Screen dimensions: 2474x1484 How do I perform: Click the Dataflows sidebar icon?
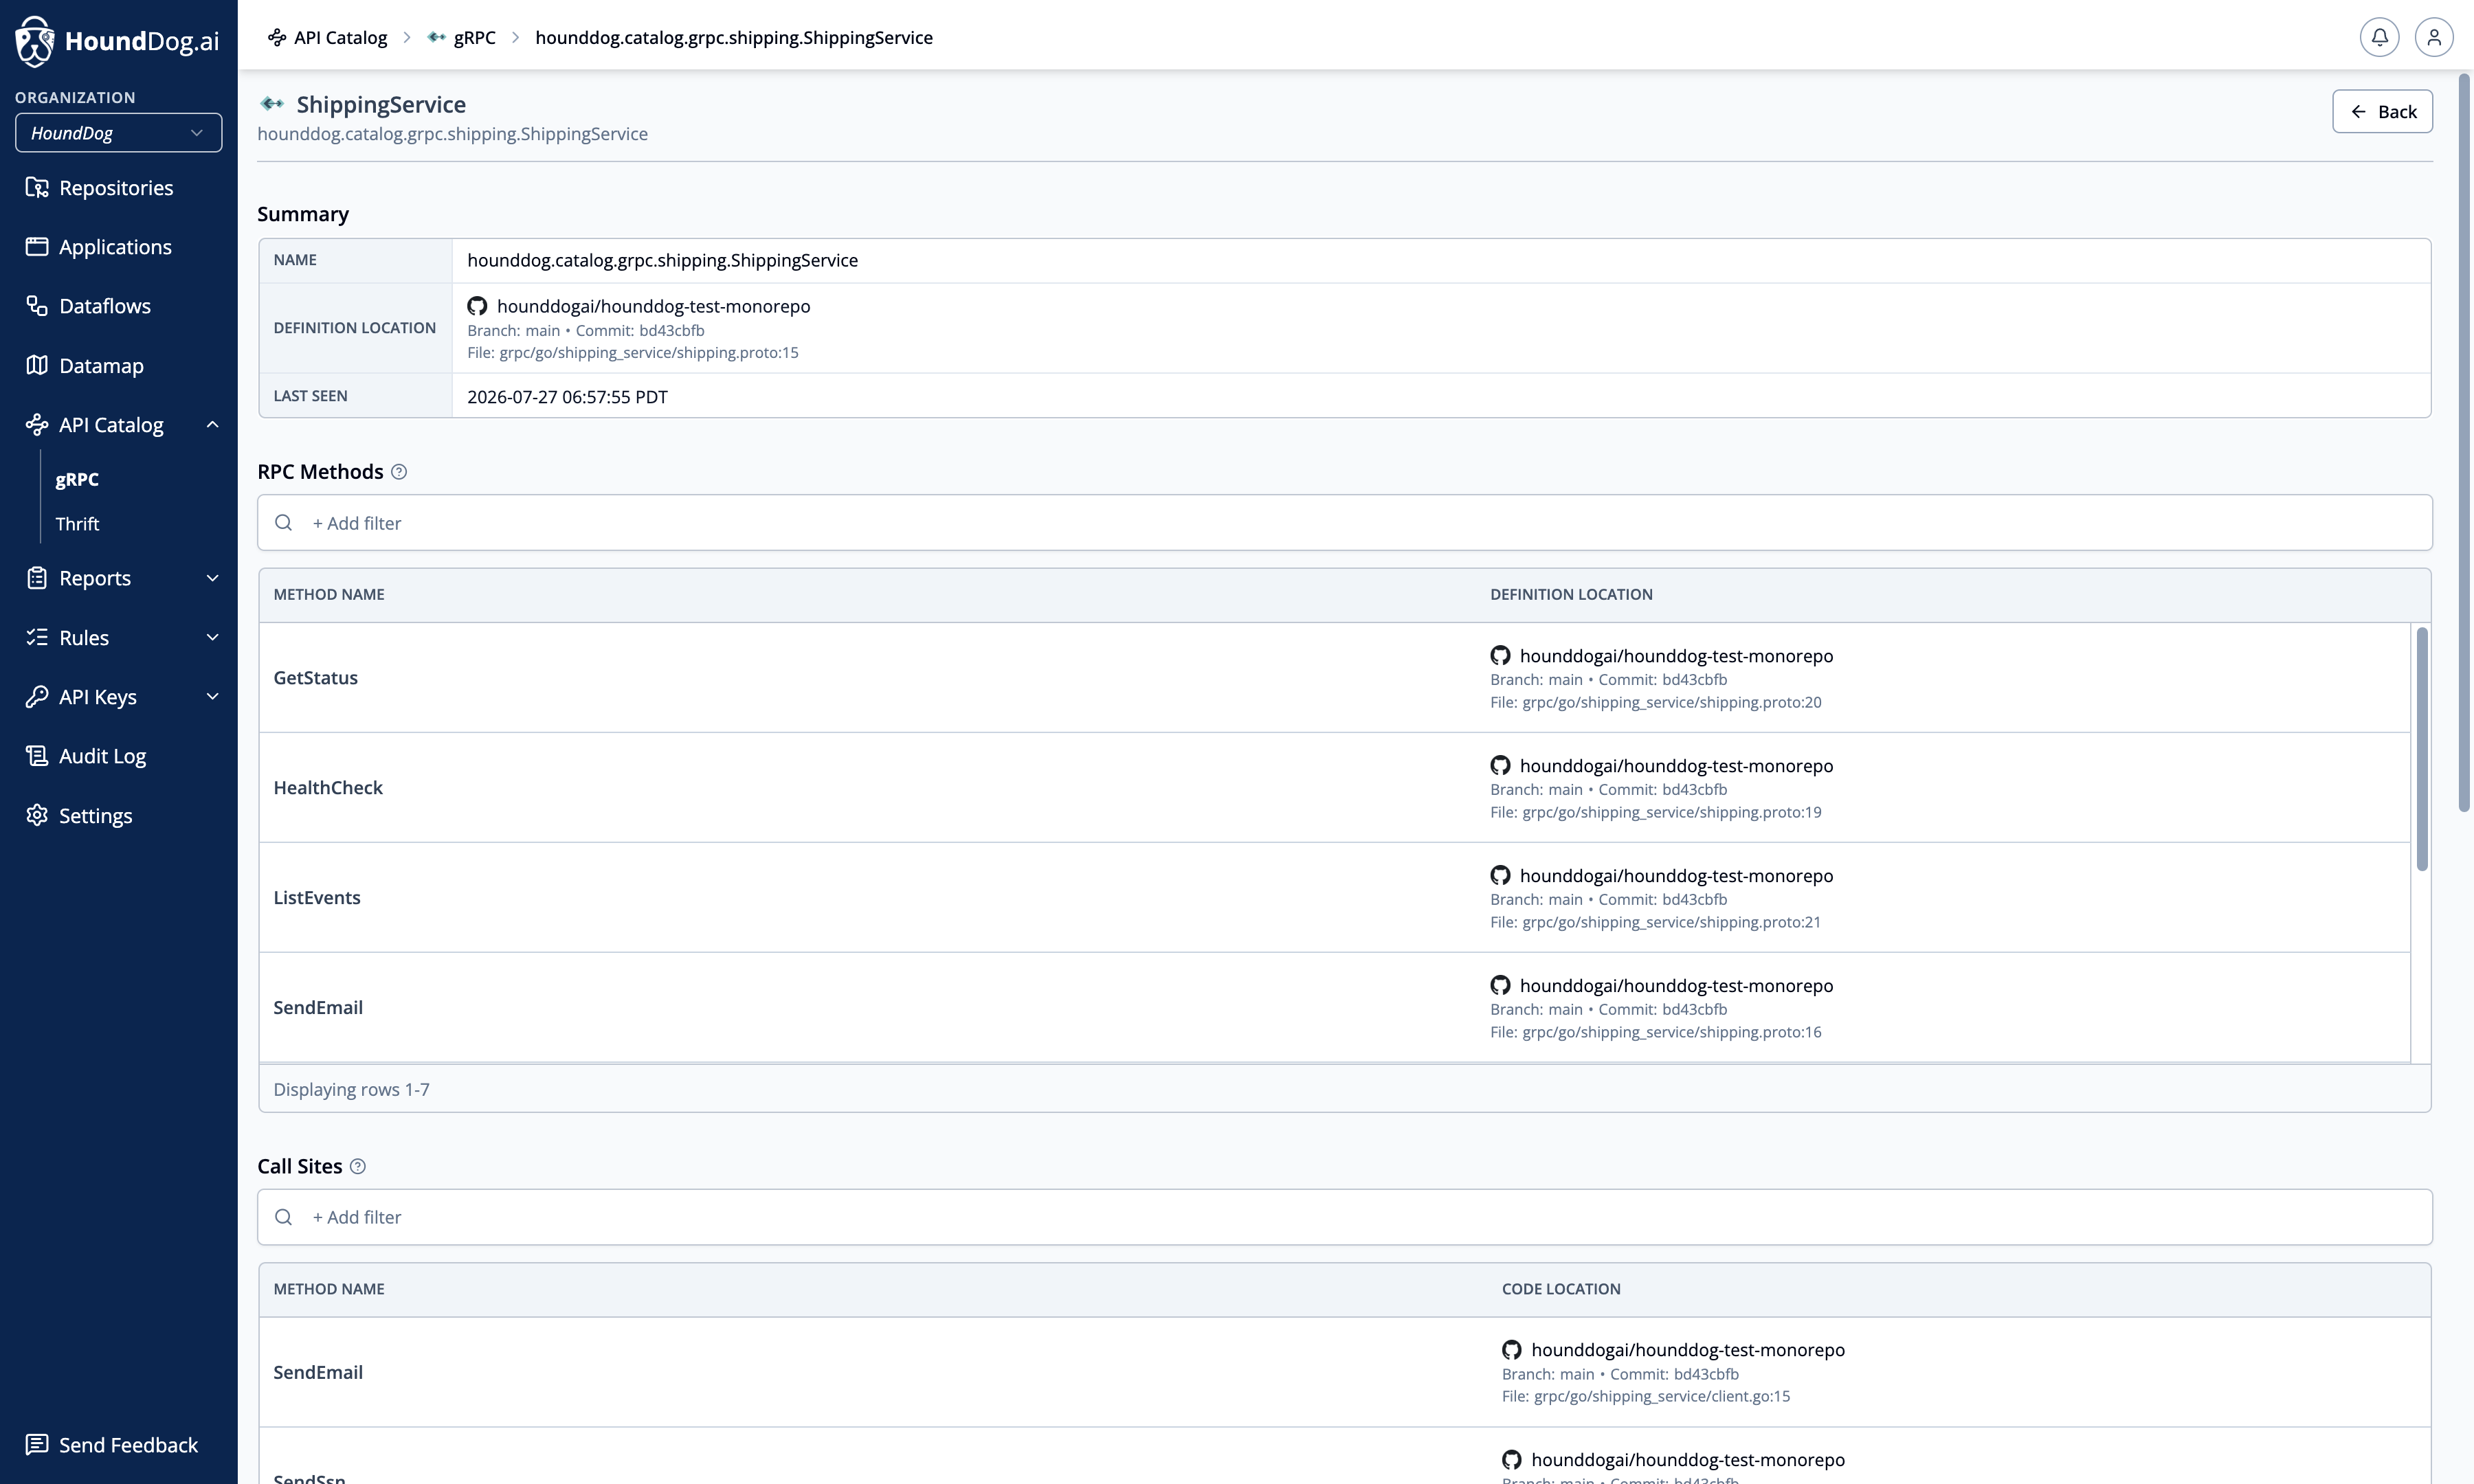(37, 306)
